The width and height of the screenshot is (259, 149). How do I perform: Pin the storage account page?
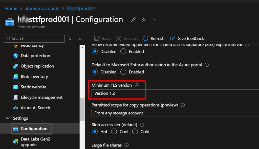(x=133, y=20)
